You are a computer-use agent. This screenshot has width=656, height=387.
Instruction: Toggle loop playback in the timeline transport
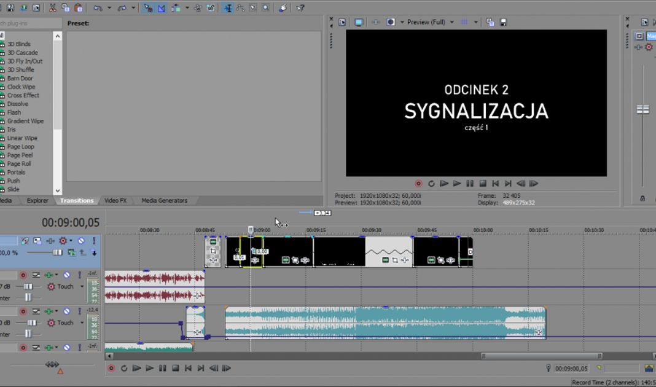[123, 369]
